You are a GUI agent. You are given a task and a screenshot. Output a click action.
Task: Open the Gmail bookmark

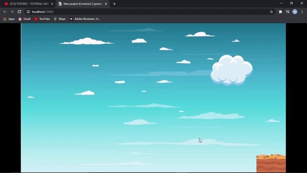24,19
